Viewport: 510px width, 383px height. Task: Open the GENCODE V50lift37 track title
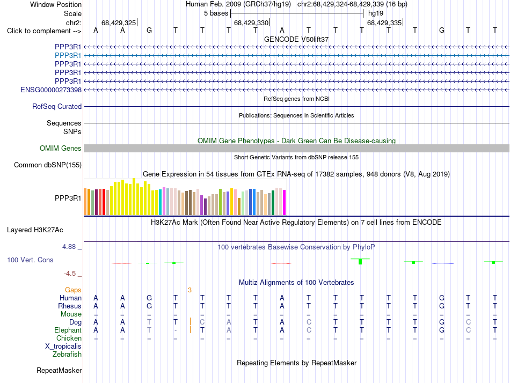pos(296,39)
